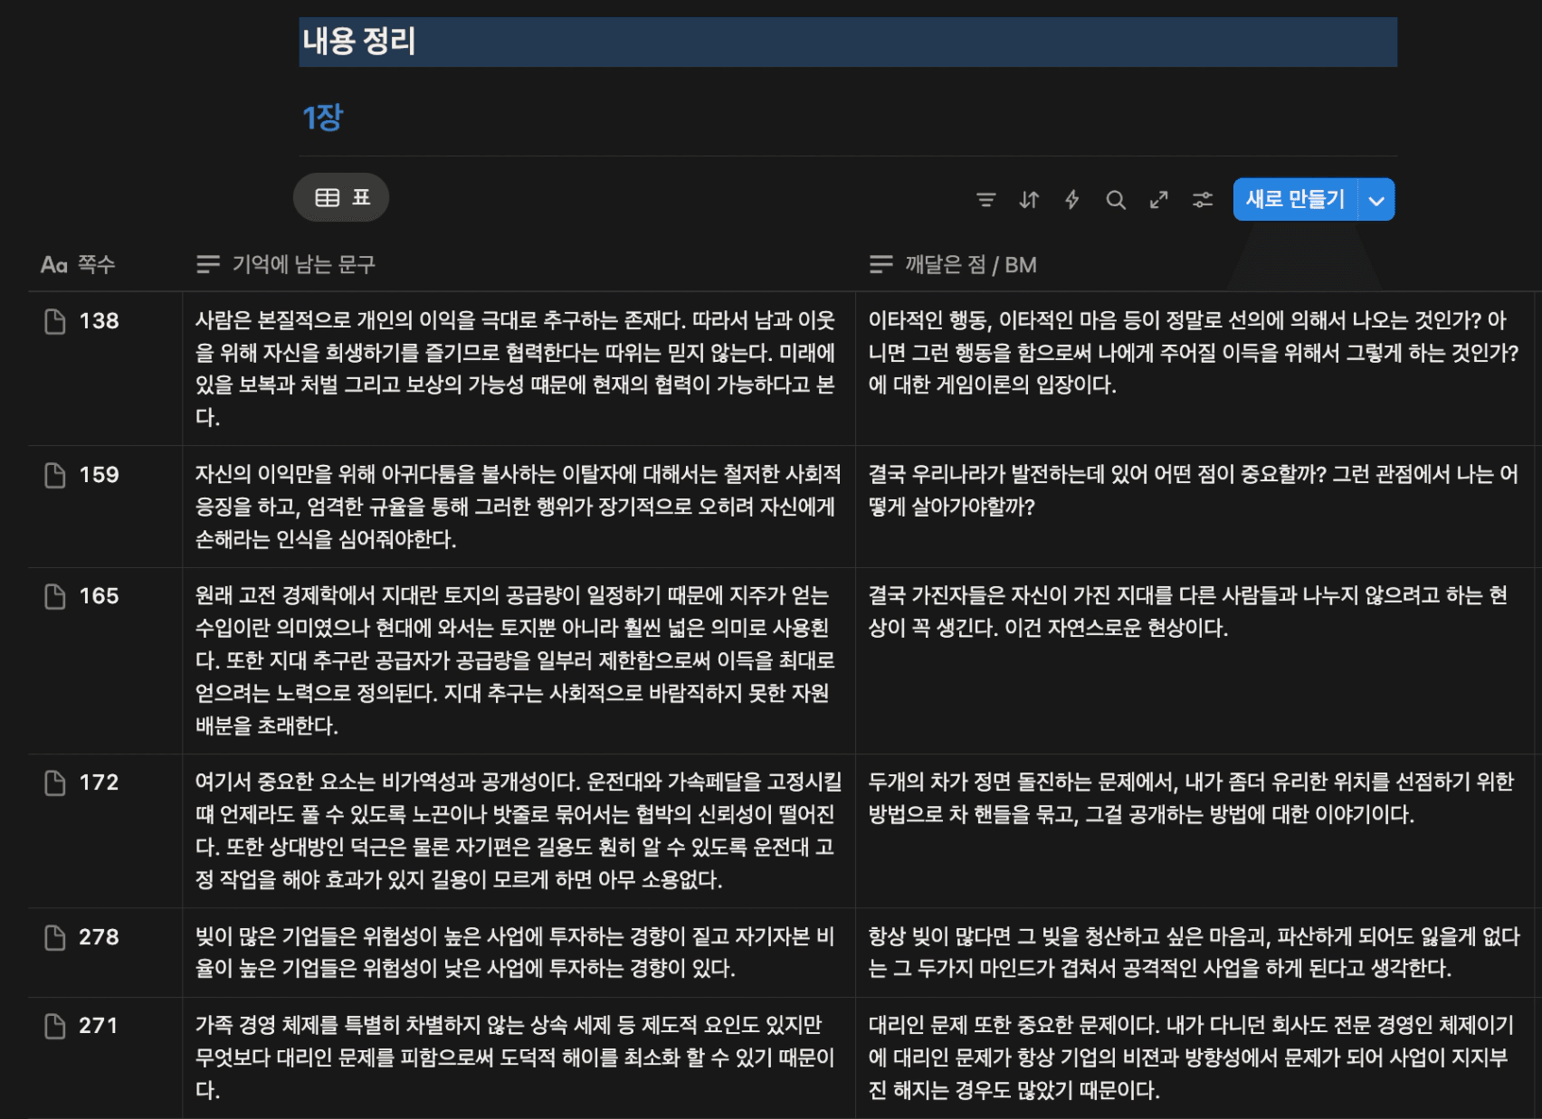Image resolution: width=1542 pixels, height=1119 pixels.
Task: Click quote cell starting 빚이 많은 기업들은
Action: pos(519,953)
